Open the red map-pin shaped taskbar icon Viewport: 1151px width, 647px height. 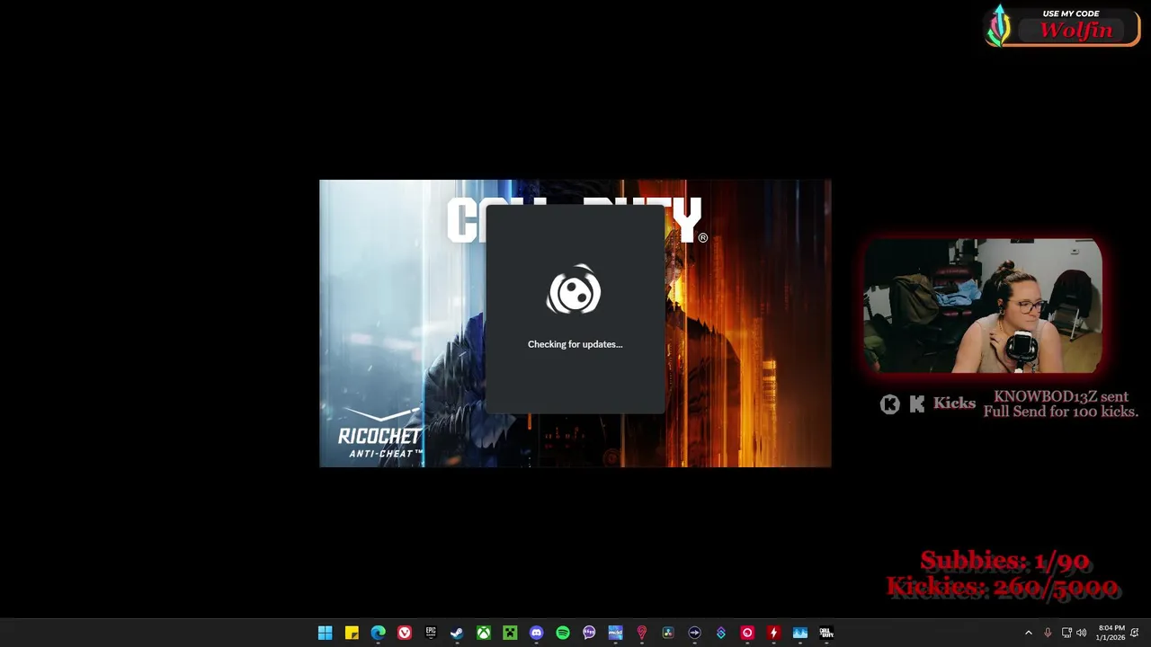click(x=641, y=633)
